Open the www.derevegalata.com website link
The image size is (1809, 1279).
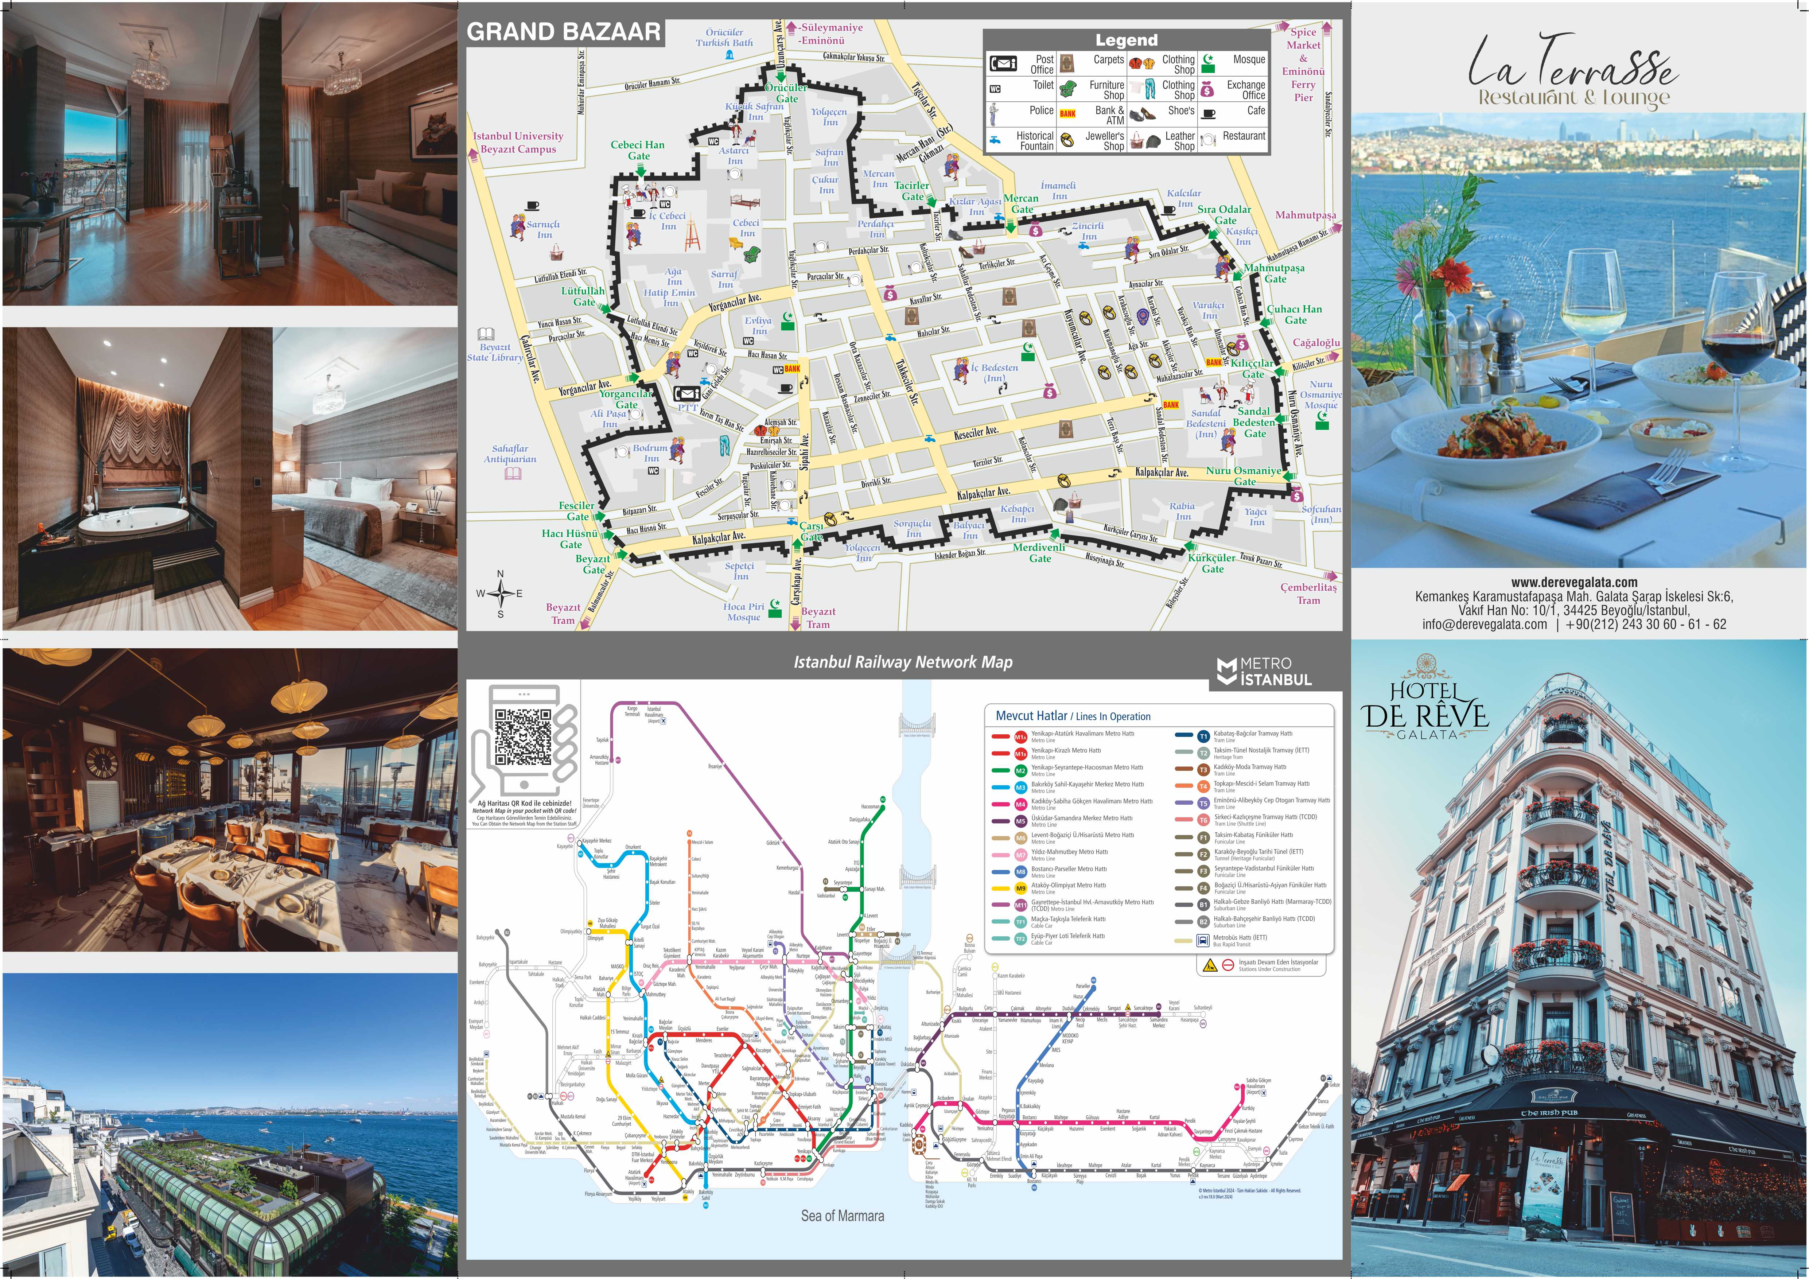tap(1574, 582)
